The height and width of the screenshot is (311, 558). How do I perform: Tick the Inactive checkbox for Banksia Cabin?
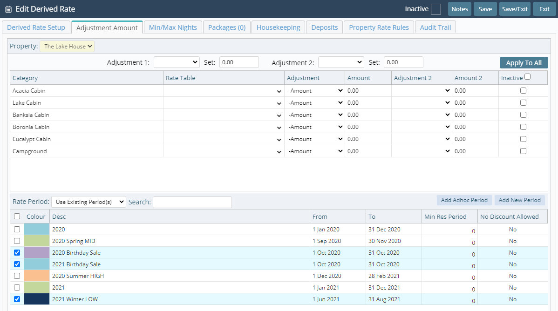523,115
